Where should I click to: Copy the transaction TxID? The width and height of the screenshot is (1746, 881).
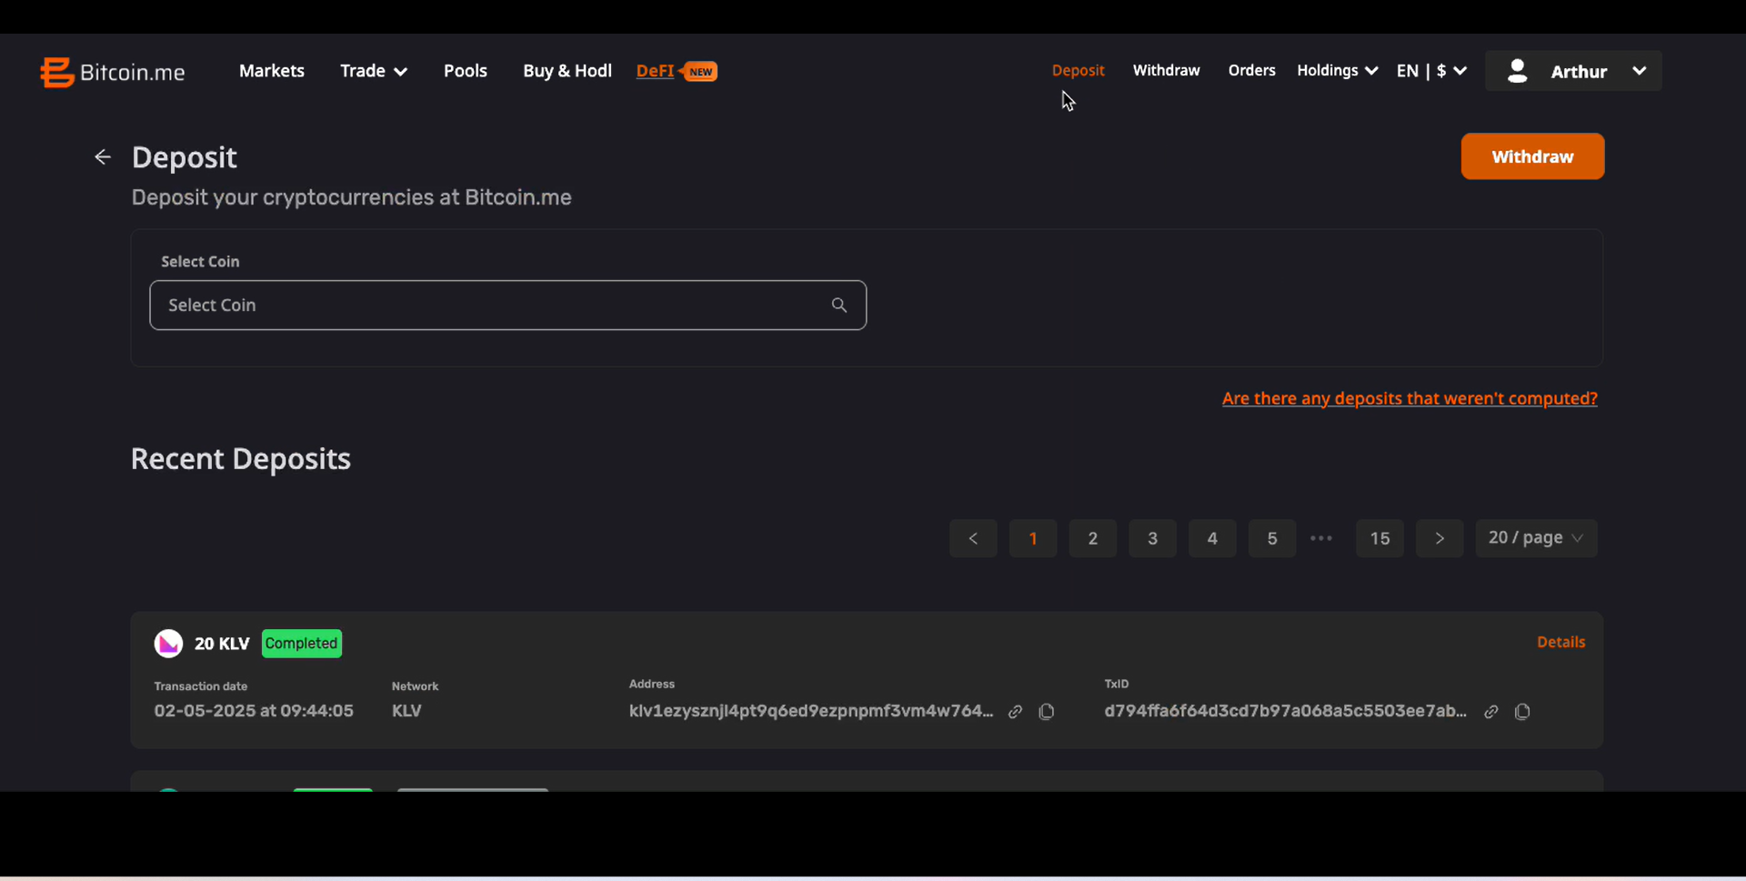tap(1522, 712)
